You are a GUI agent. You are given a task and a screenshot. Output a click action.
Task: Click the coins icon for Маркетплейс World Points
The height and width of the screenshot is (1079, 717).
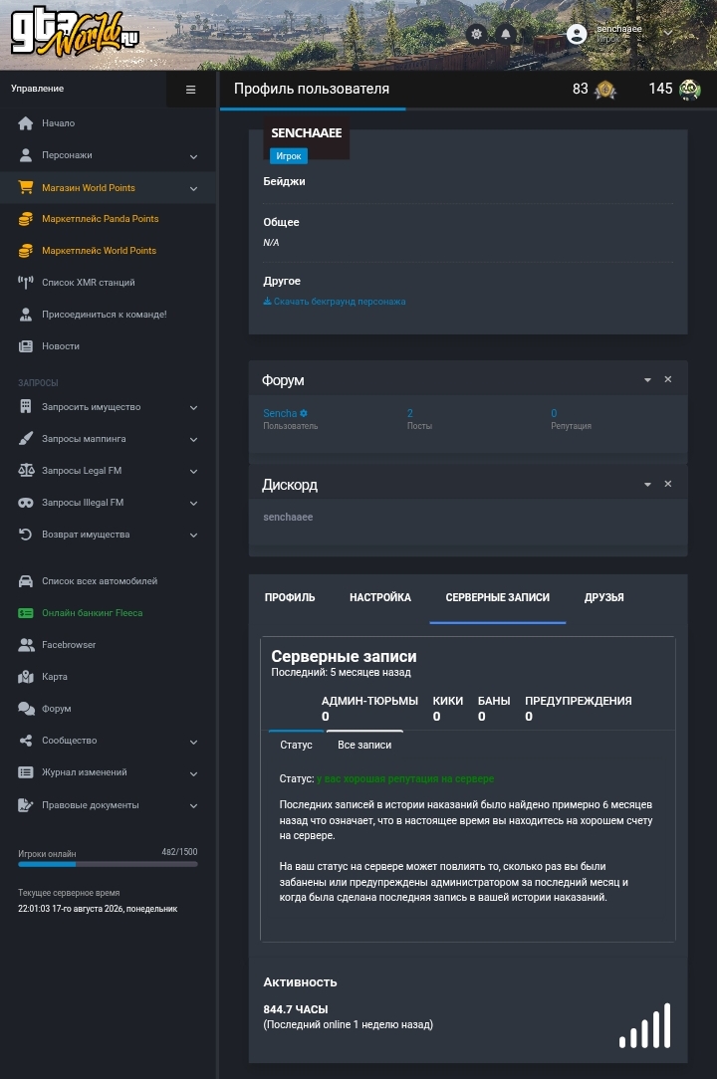click(26, 251)
